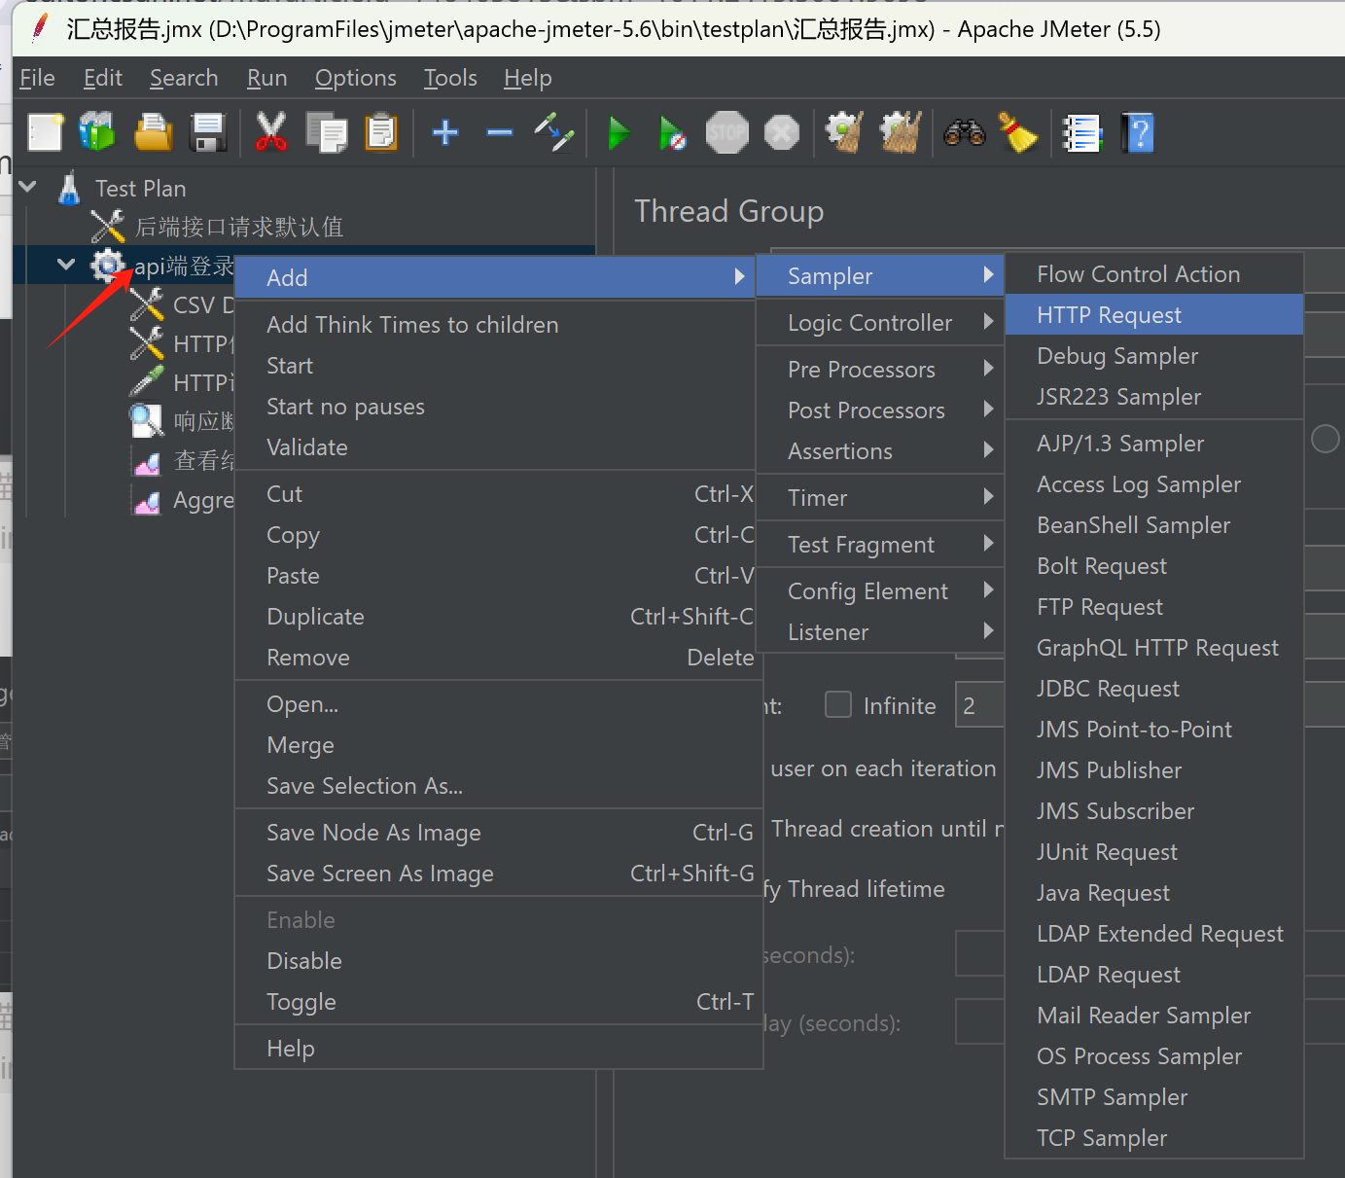Open the Options menu

(356, 78)
